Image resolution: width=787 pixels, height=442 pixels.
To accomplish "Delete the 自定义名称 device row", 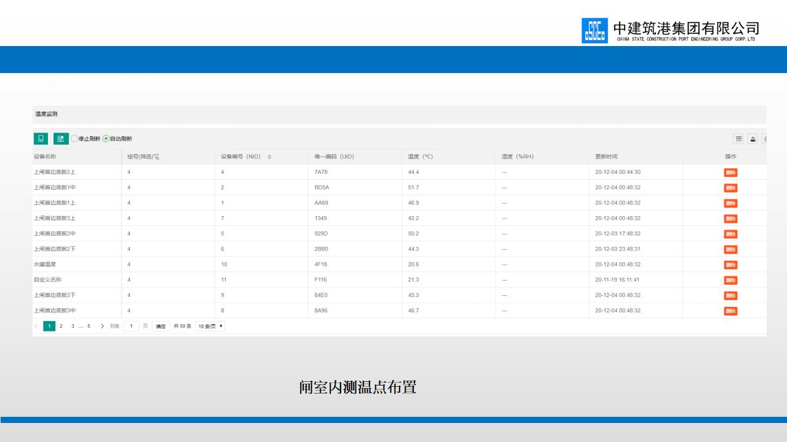I will (x=730, y=280).
